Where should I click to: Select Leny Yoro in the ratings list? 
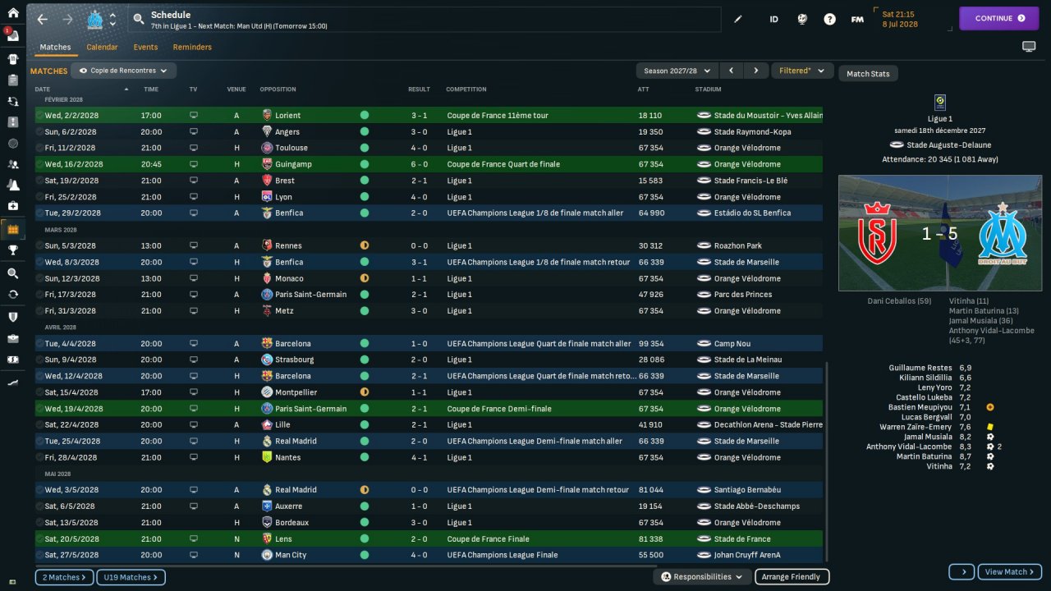click(x=934, y=387)
